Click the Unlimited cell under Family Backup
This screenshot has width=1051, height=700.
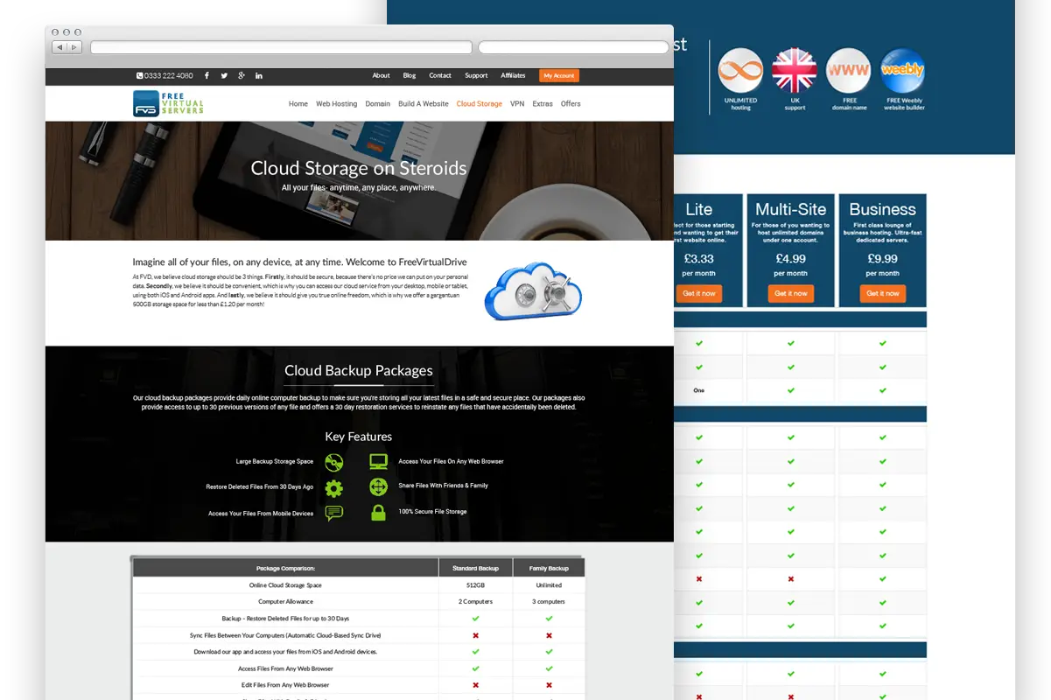[549, 585]
